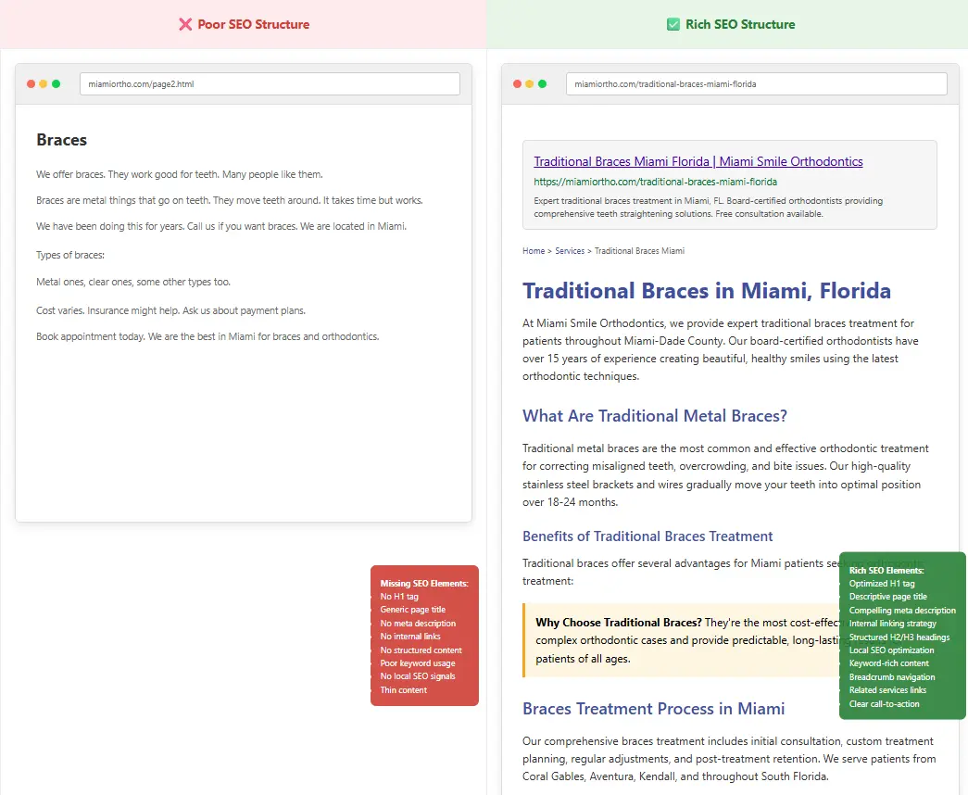Viewport: 968px width, 795px height.
Task: Click No meta description in the red list
Action: (x=418, y=624)
